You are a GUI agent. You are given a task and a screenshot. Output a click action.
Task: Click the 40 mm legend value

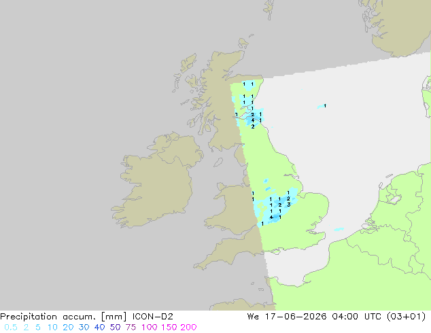tap(99, 328)
